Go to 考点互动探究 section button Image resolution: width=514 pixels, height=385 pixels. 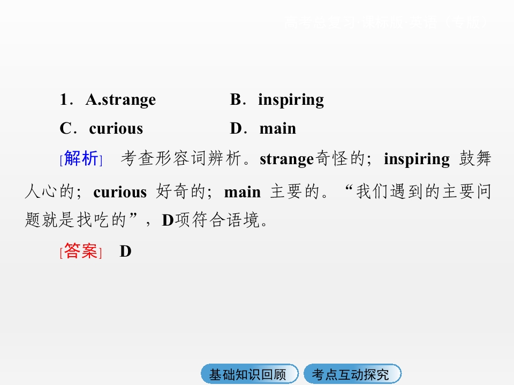[x=352, y=374]
